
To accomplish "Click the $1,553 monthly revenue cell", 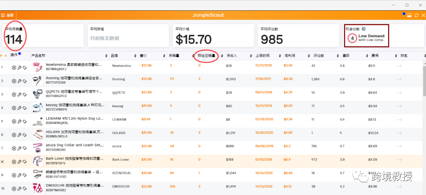I will pos(231,79).
